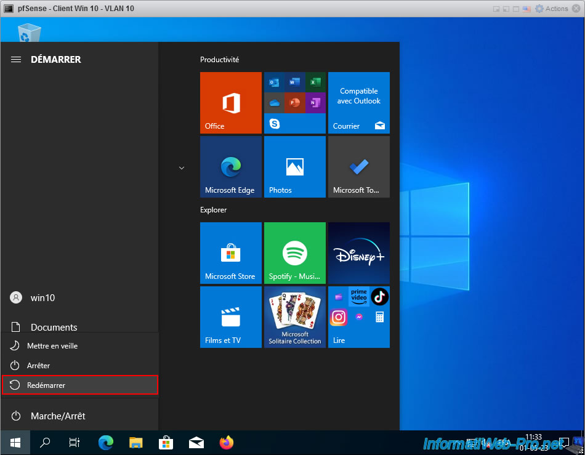Launch Firefox from the taskbar
This screenshot has height=455, width=585.
227,443
